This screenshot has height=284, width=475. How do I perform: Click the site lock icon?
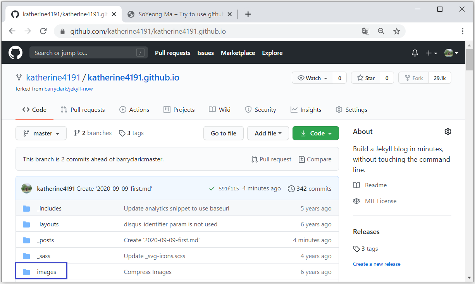click(x=63, y=31)
